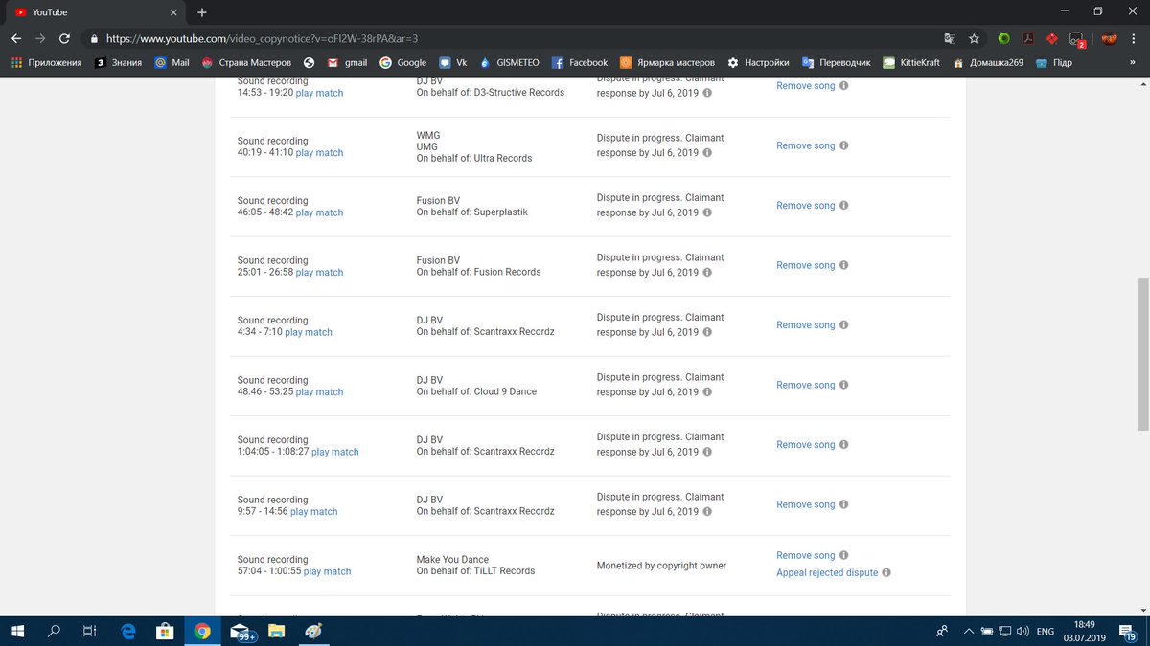Open a new browser tab
1150x646 pixels.
[x=201, y=12]
